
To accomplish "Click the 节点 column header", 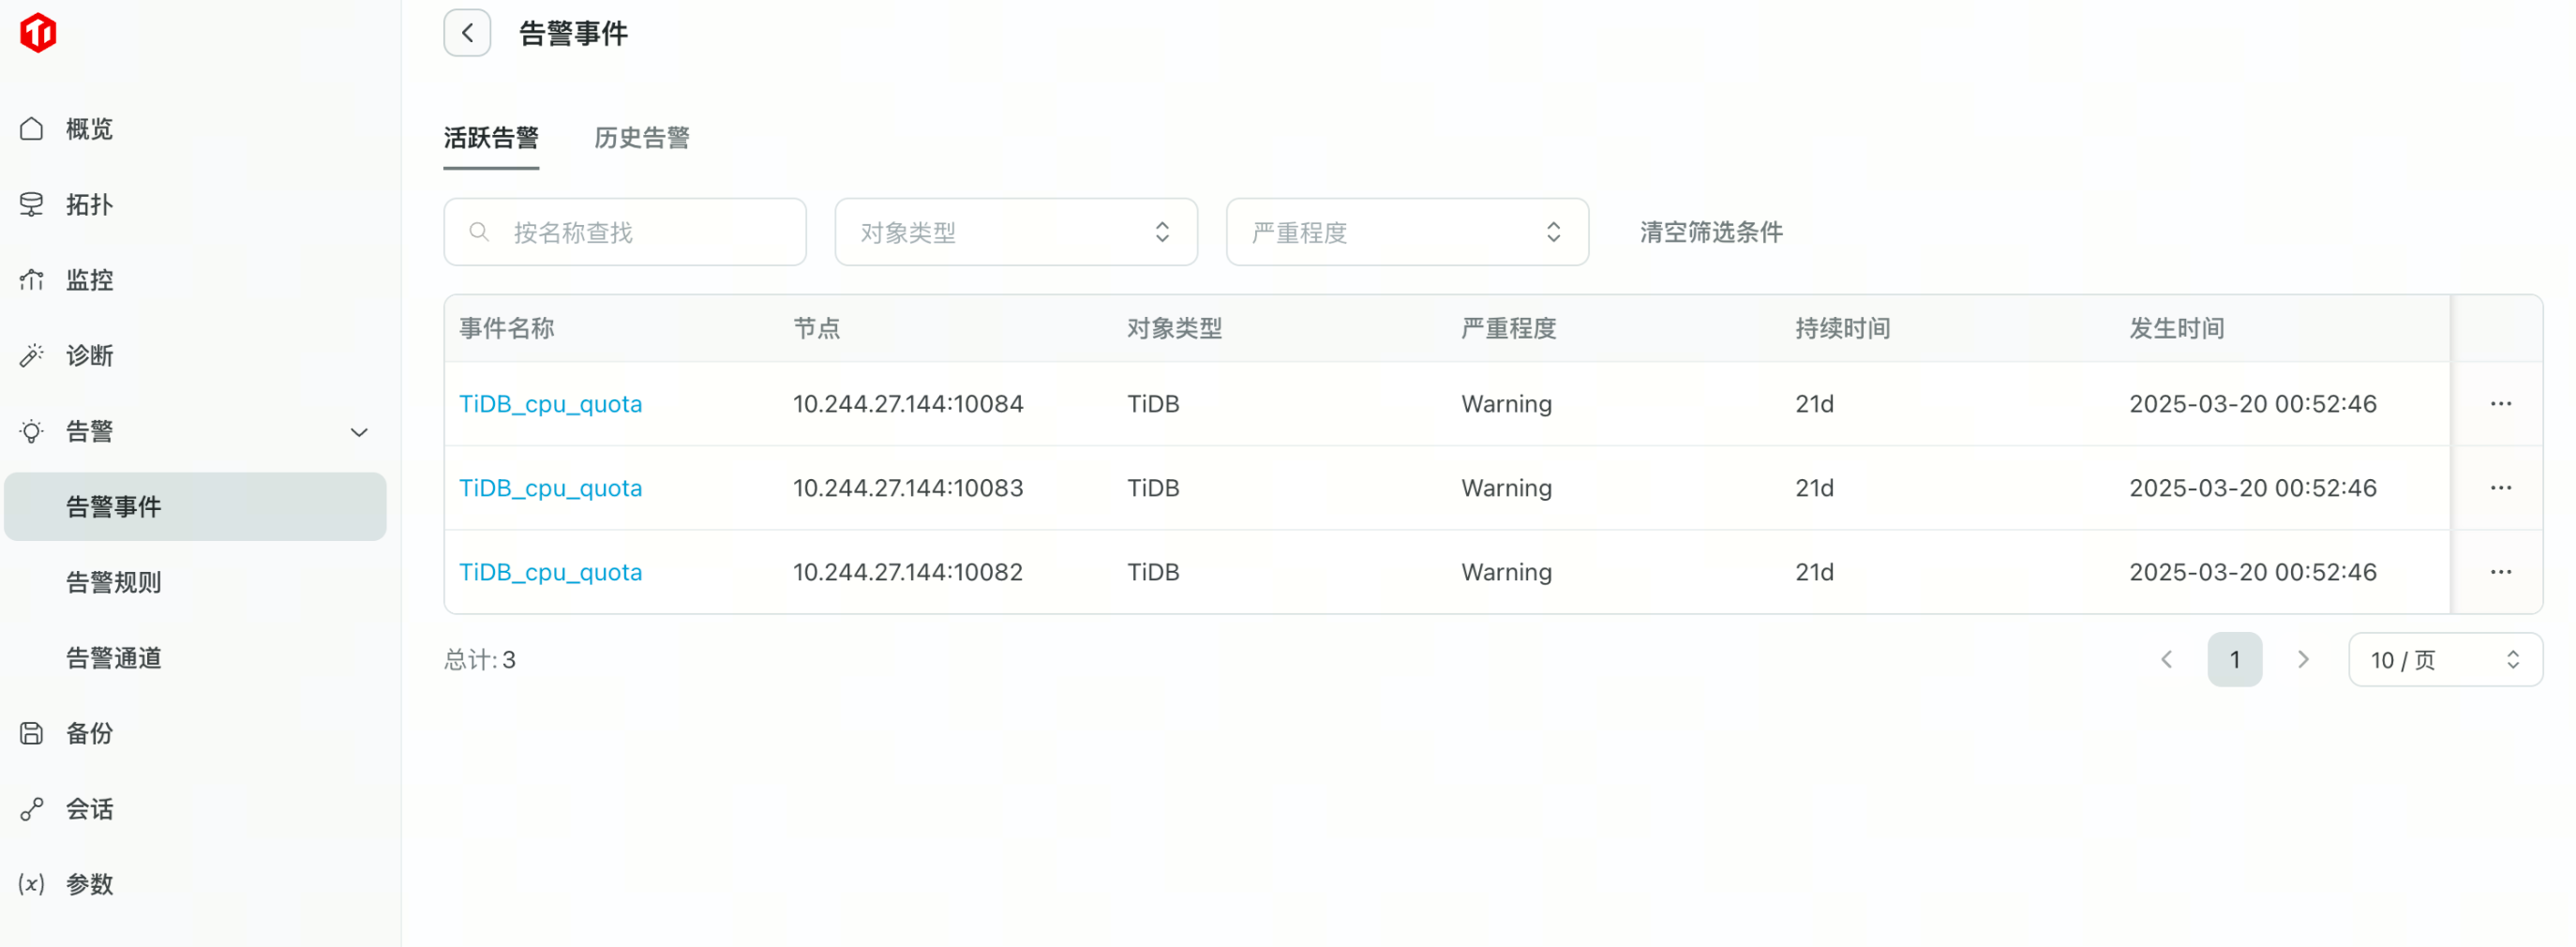I will 817,328.
